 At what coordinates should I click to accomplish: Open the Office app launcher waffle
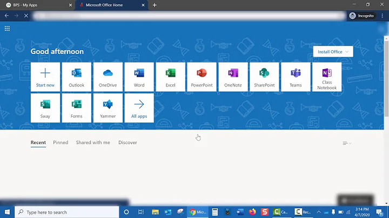pyautogui.click(x=7, y=29)
